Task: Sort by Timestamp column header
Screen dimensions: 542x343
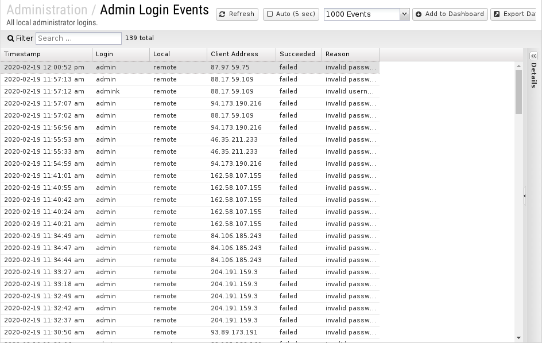Action: [x=47, y=54]
